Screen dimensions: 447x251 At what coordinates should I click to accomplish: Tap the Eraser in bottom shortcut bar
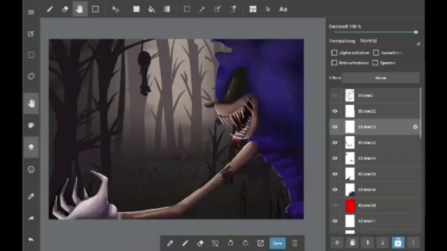200,243
